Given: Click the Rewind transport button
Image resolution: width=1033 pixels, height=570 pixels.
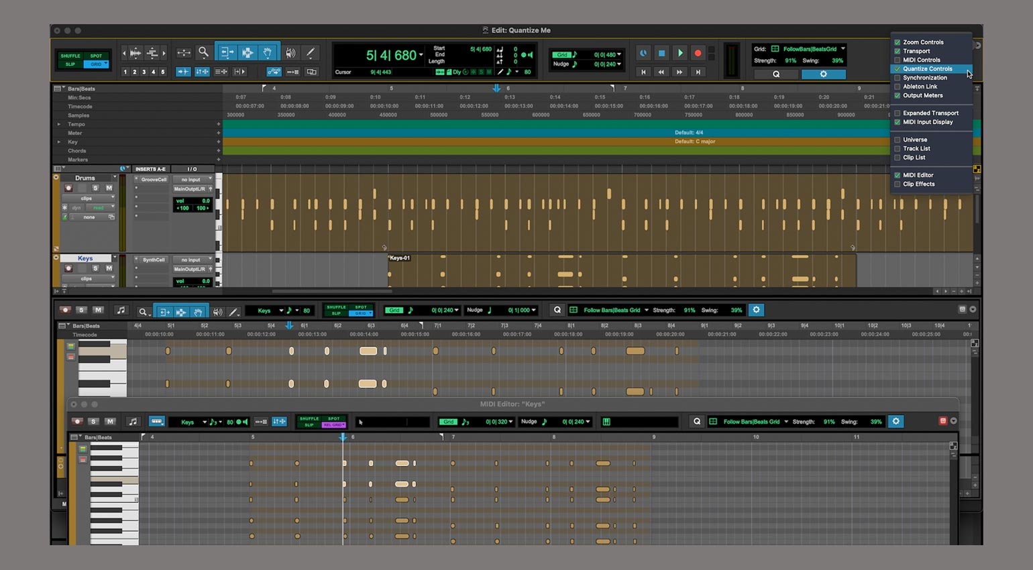Looking at the screenshot, I should pyautogui.click(x=661, y=72).
